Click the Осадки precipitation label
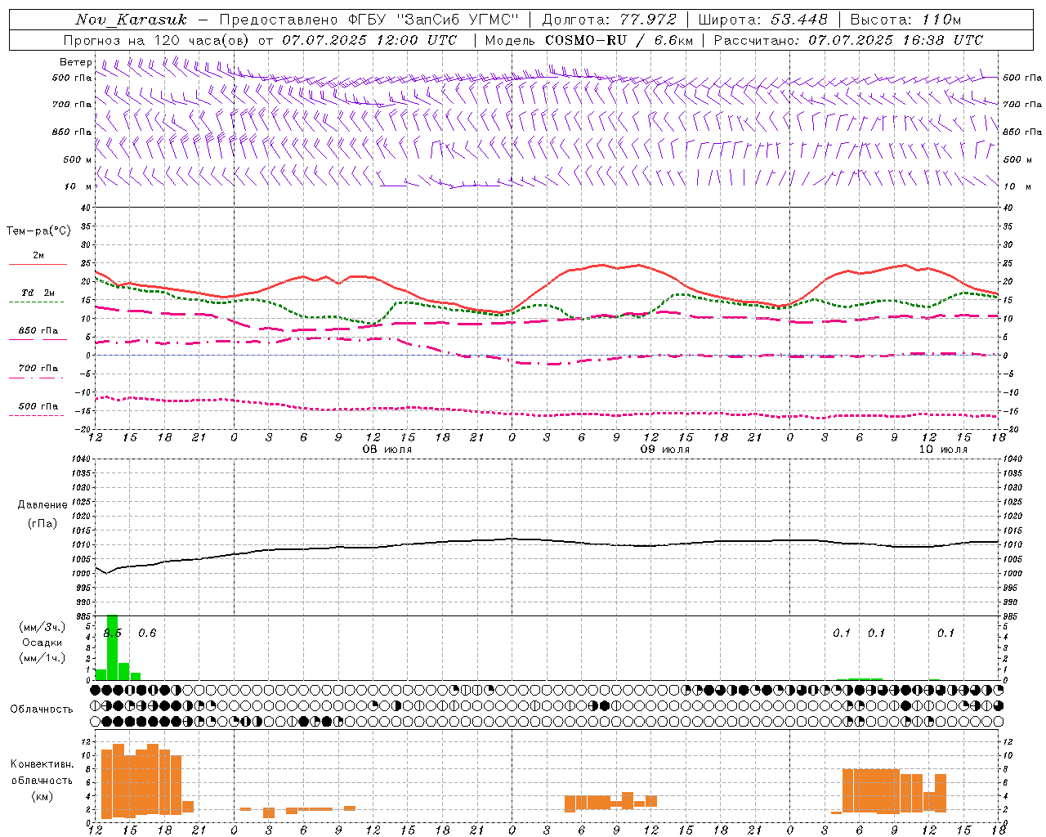This screenshot has height=837, width=1046. [x=42, y=642]
